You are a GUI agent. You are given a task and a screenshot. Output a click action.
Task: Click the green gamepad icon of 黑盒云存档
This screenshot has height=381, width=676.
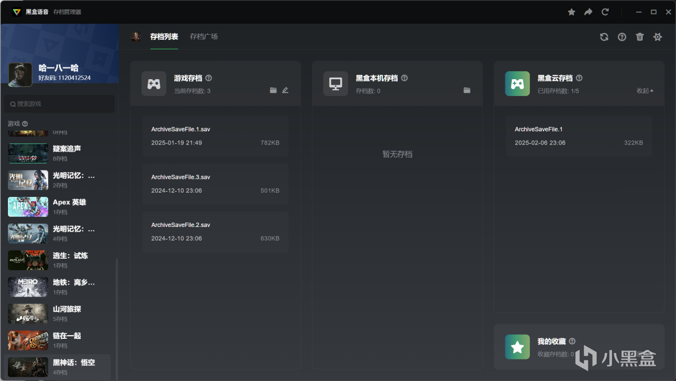518,83
